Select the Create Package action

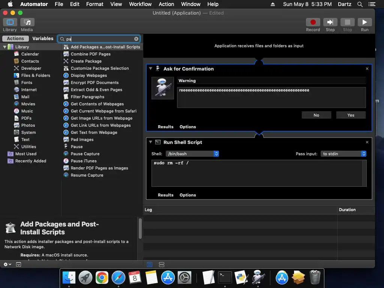(x=86, y=61)
